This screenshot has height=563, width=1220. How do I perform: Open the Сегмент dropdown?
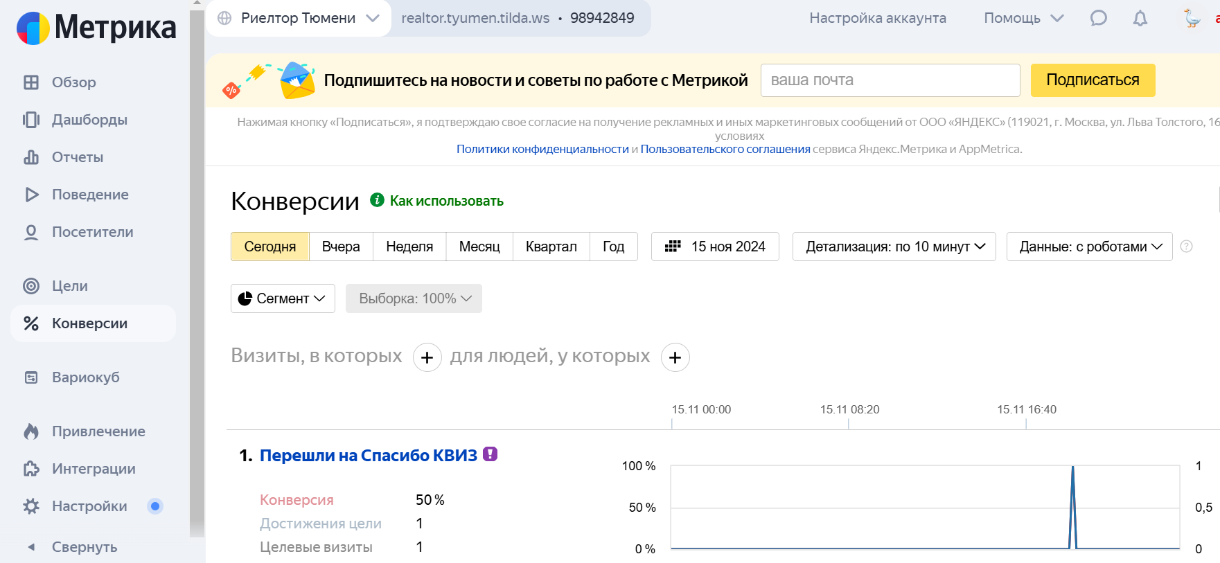[x=283, y=298]
